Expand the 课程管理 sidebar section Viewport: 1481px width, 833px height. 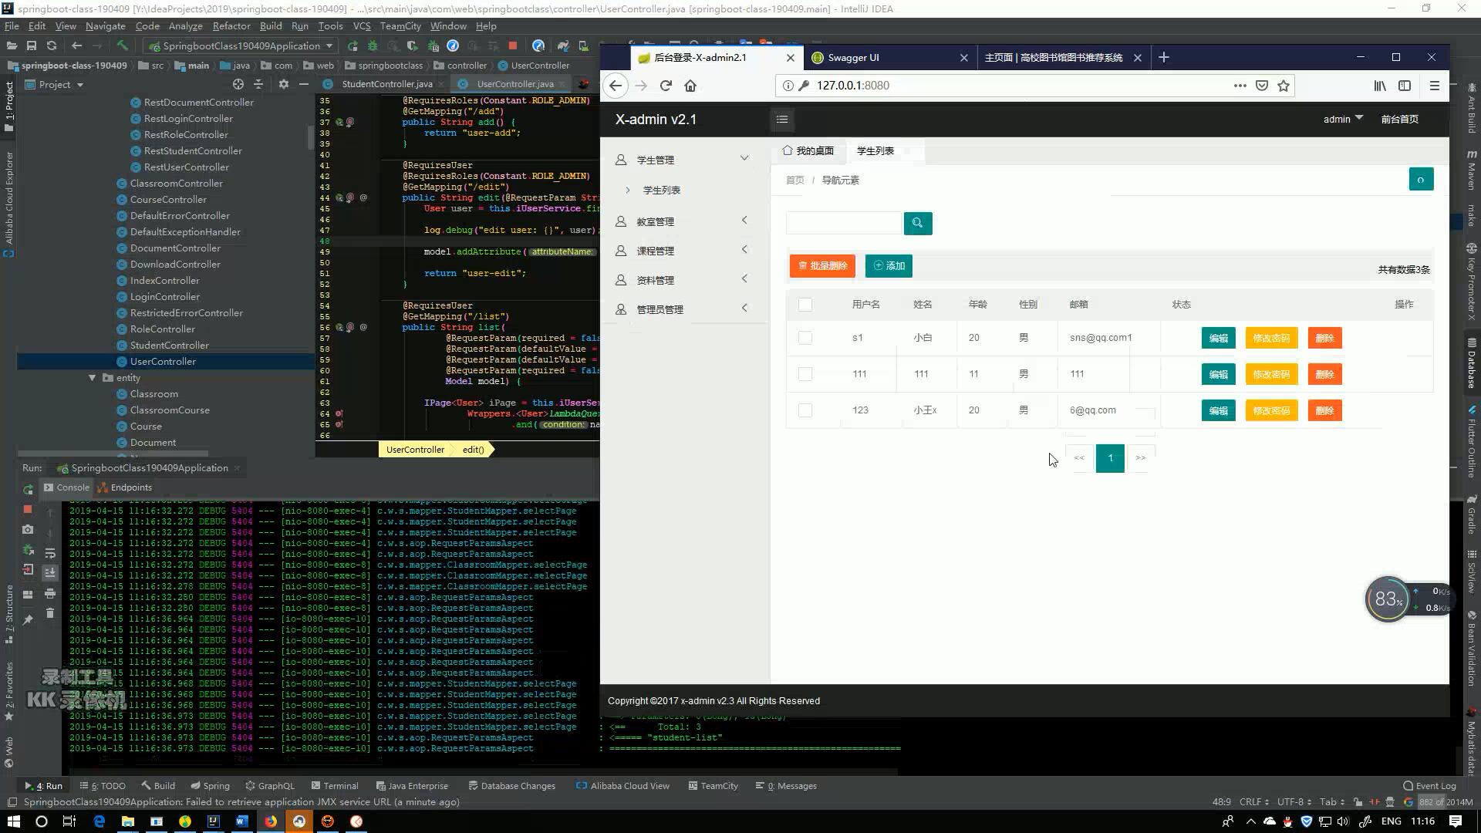click(x=680, y=250)
